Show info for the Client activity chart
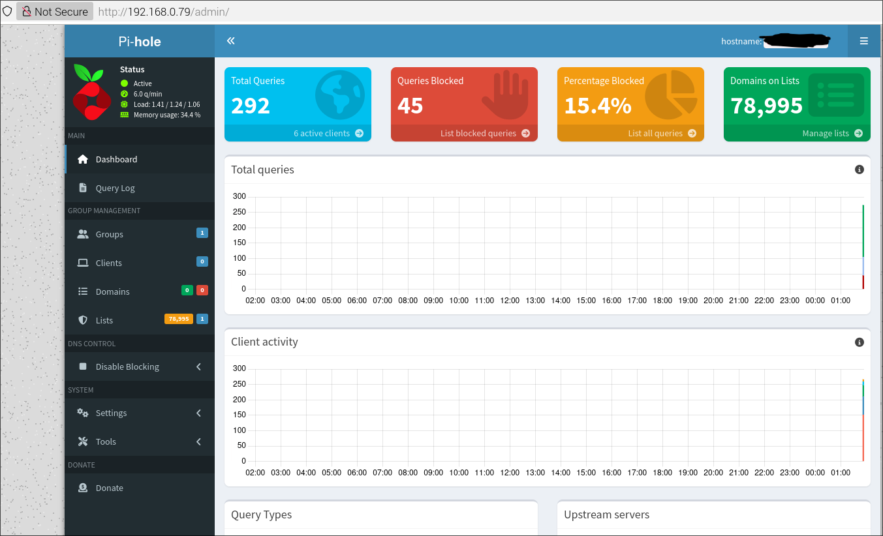The width and height of the screenshot is (883, 536). tap(859, 342)
